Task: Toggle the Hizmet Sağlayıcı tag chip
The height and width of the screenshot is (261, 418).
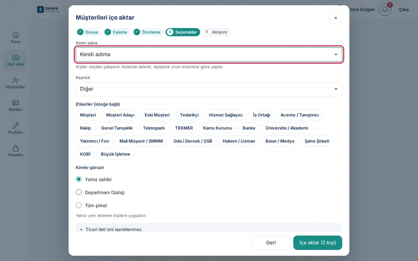Action: point(226,115)
